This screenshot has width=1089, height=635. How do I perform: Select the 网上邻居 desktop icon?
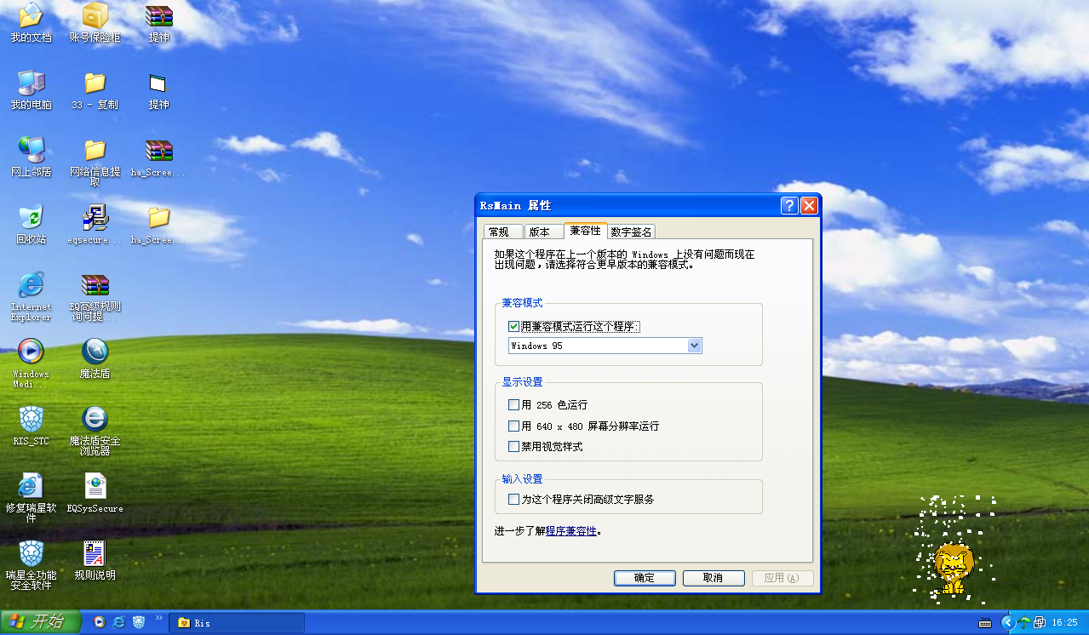(31, 157)
